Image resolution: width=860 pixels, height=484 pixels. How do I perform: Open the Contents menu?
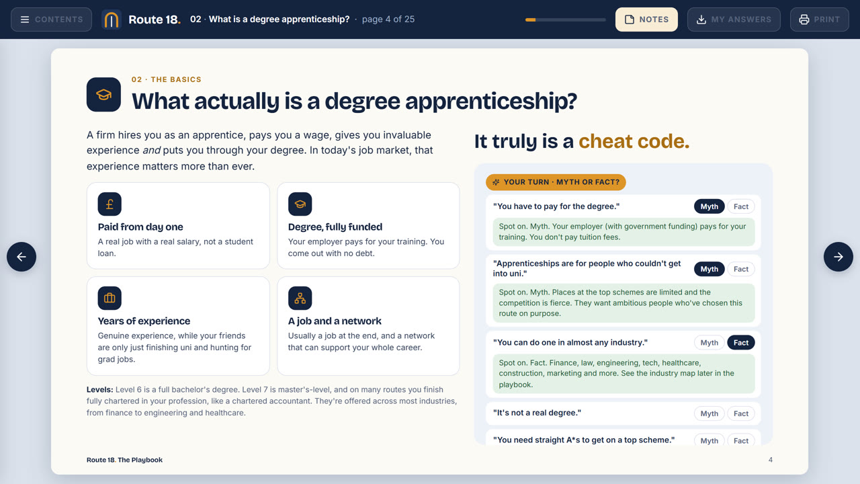[51, 19]
